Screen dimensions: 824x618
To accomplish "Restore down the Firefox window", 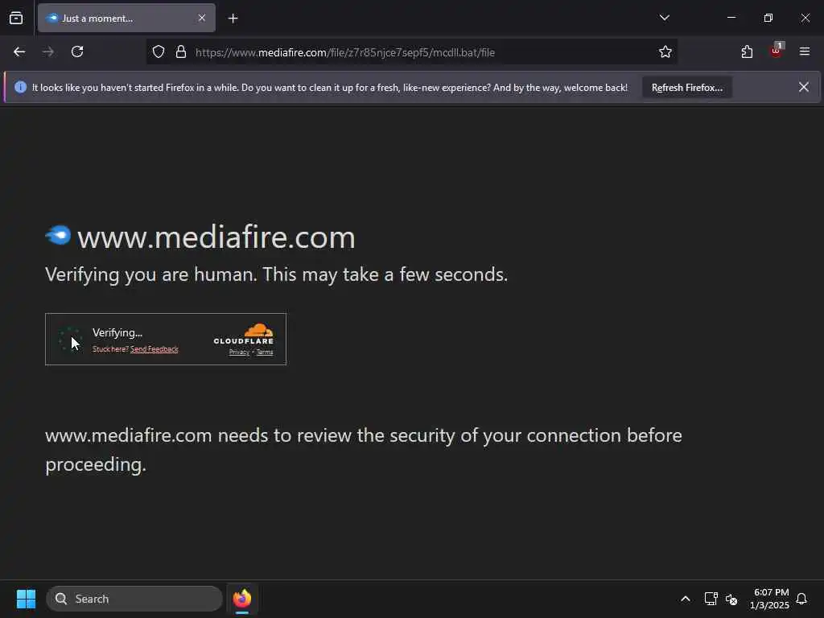I will 768,18.
